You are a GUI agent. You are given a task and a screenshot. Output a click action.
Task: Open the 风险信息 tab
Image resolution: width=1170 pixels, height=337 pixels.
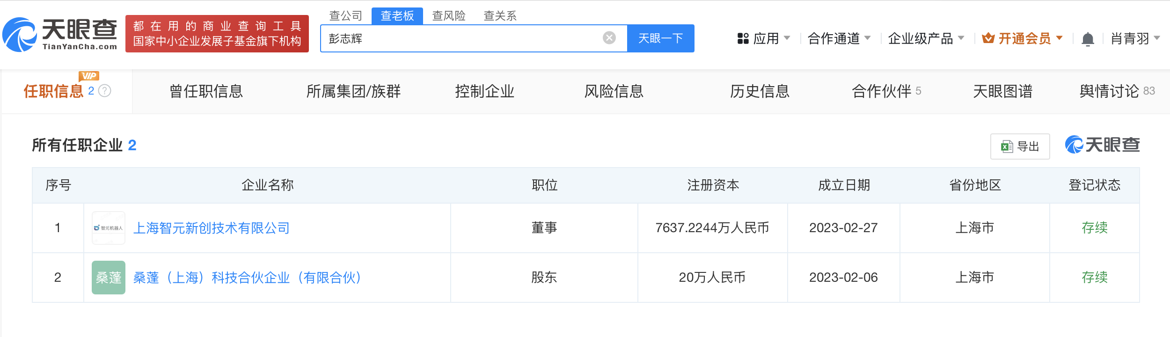[614, 91]
